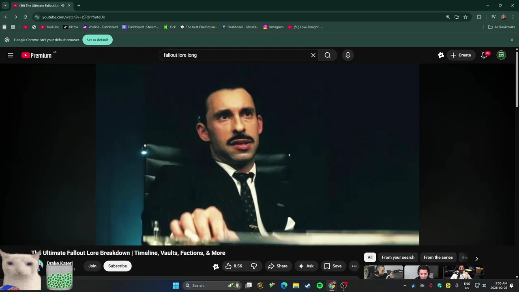This screenshot has width=519, height=292.
Task: Select the From your search chip
Action: [398, 258]
